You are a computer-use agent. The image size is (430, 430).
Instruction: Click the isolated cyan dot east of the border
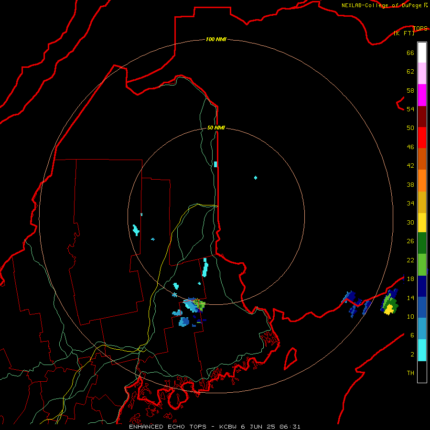[x=256, y=178]
